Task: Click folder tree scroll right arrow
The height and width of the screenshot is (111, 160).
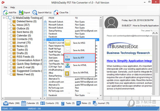Action: [x=41, y=98]
